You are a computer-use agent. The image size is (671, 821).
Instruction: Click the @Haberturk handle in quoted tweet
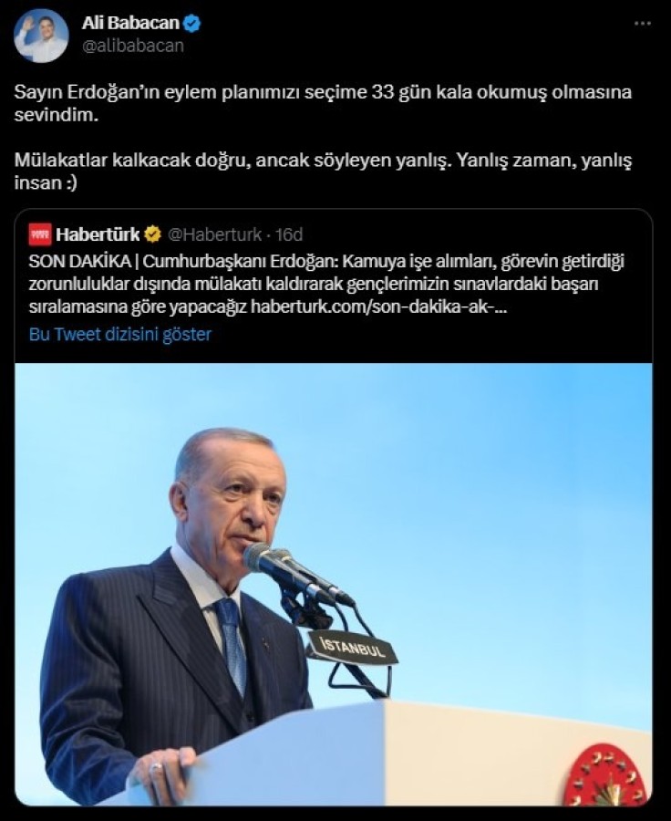point(214,234)
